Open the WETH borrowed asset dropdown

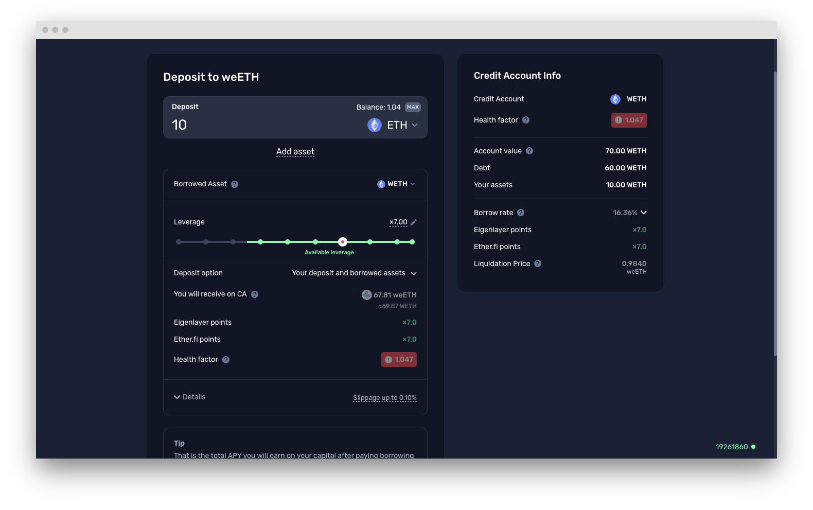pyautogui.click(x=396, y=184)
